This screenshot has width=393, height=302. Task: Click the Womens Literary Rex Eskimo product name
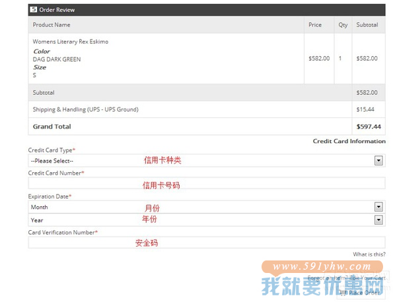pyautogui.click(x=71, y=42)
